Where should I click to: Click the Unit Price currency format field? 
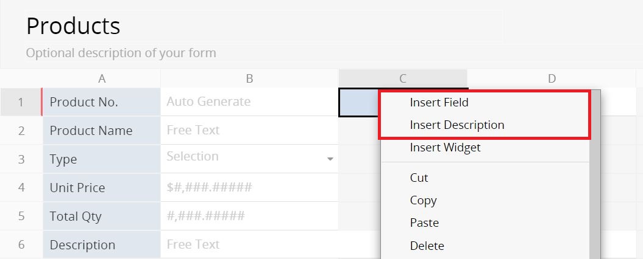pos(249,187)
